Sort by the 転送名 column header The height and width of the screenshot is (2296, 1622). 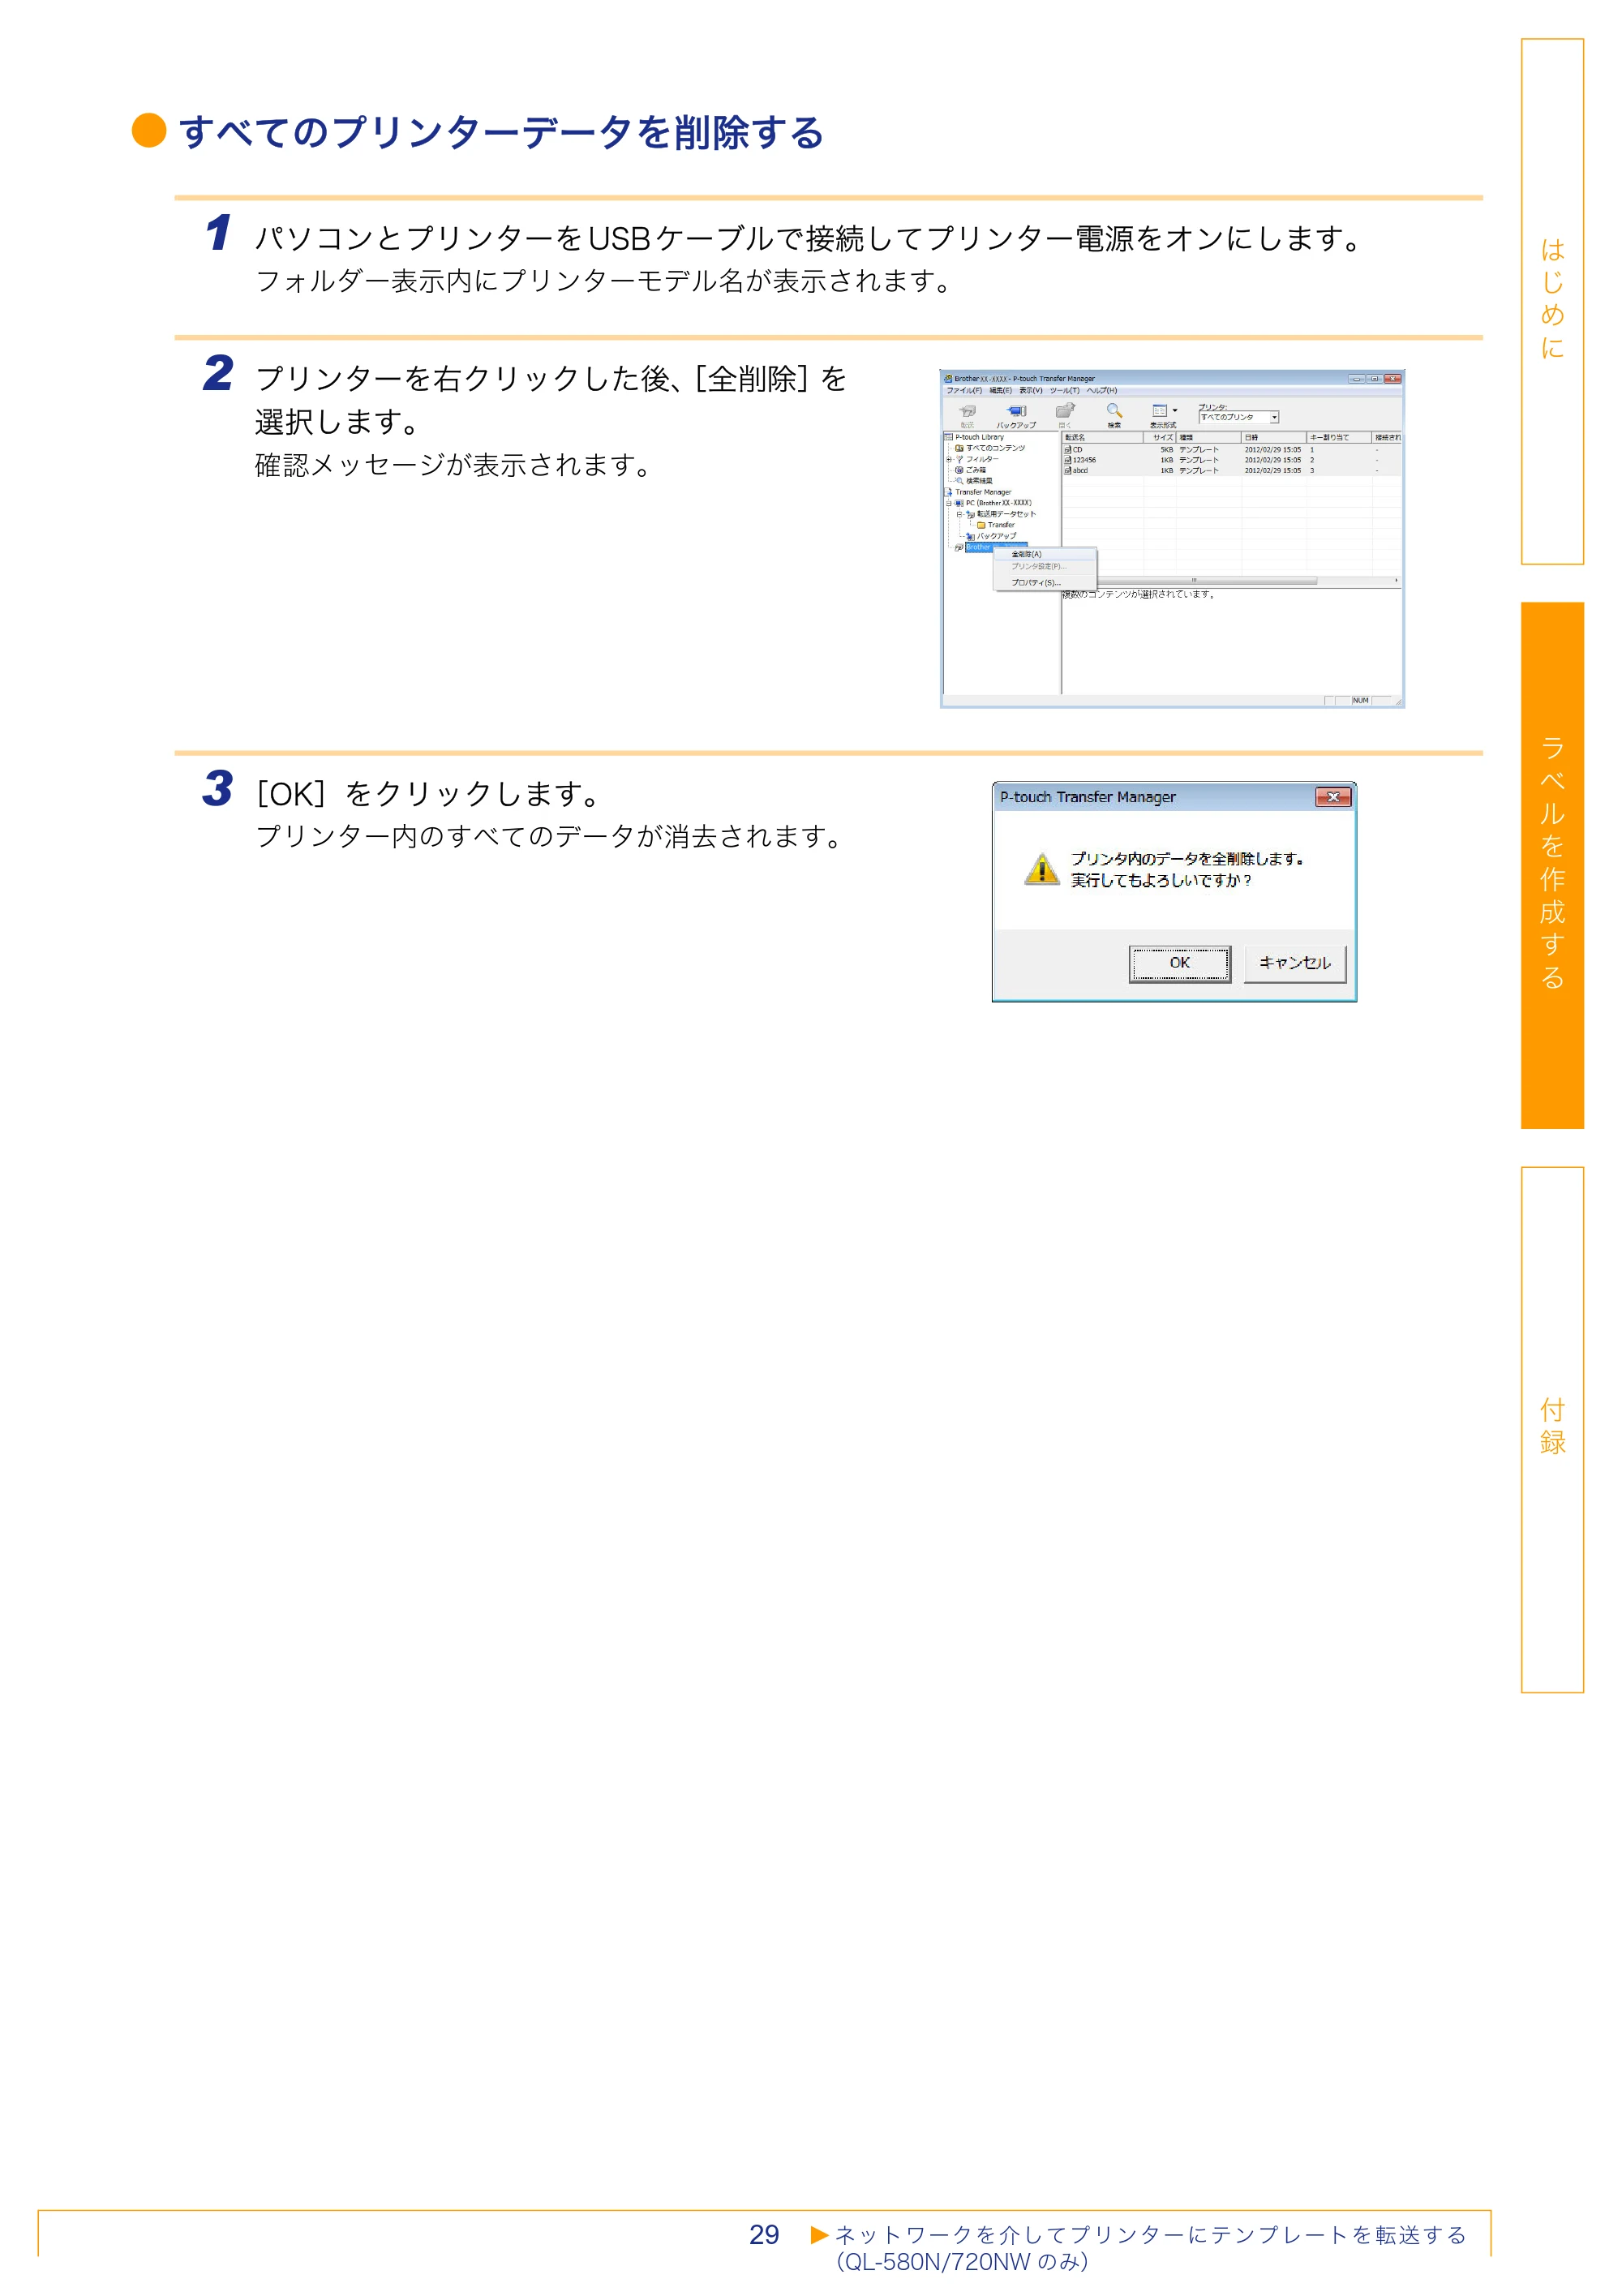tap(1103, 438)
